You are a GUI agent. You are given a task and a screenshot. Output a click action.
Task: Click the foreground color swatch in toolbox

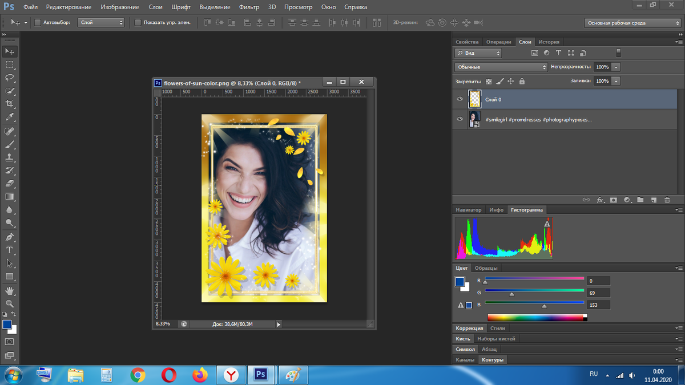(x=7, y=325)
